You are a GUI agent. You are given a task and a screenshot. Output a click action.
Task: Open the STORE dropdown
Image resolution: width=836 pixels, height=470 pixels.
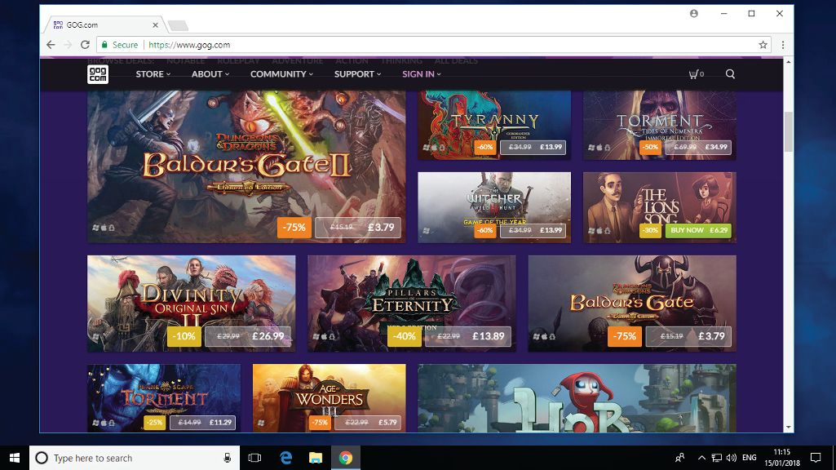(152, 73)
